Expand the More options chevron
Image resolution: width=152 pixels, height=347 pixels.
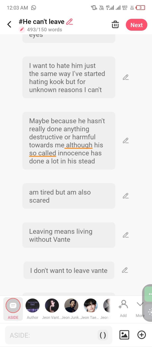[140, 308]
